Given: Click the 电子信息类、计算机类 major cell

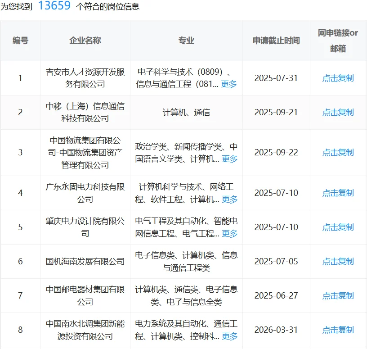Looking at the screenshot, I should click(186, 261).
